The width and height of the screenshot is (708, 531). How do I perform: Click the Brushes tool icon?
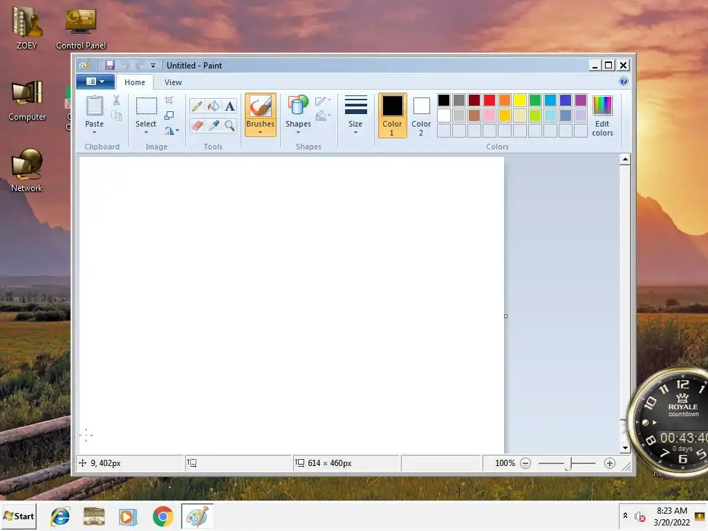point(261,106)
